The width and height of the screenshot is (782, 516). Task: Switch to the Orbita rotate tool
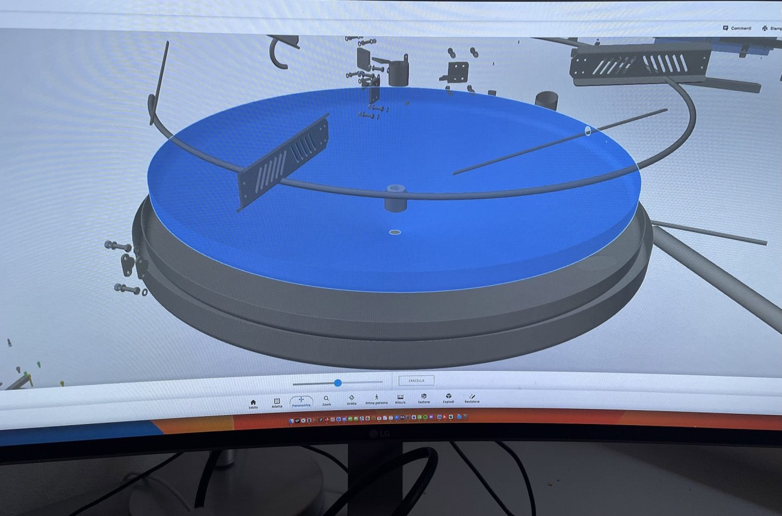351,399
